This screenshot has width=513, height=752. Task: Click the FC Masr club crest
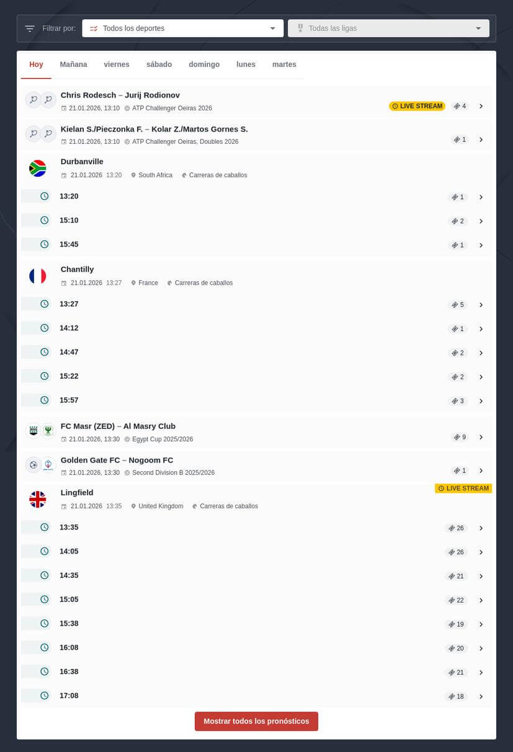pyautogui.click(x=33, y=430)
